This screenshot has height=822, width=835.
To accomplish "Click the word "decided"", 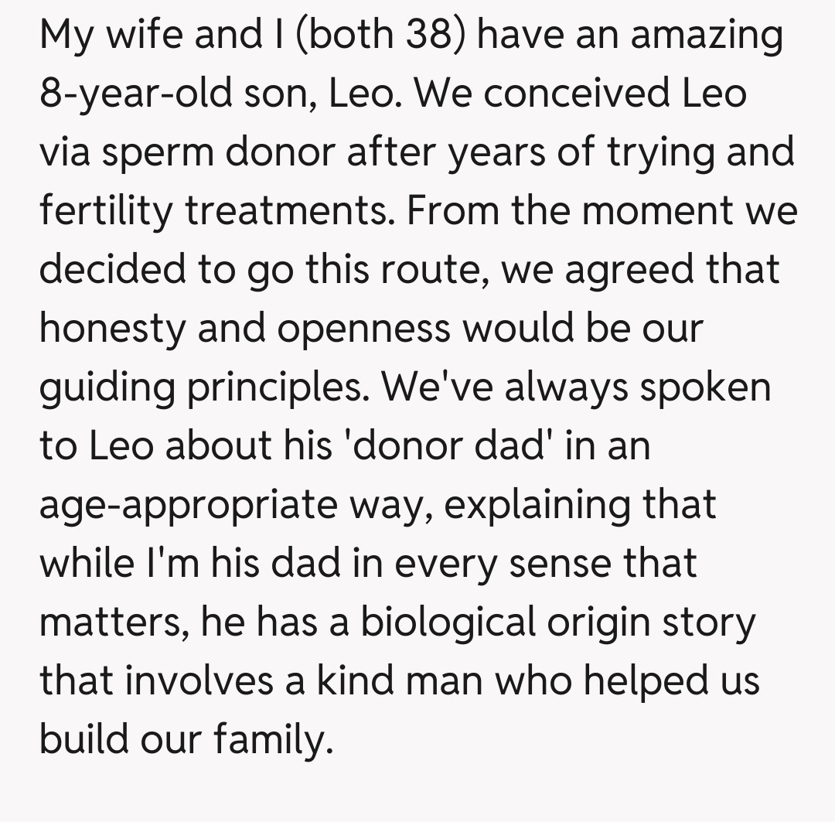I will [113, 270].
